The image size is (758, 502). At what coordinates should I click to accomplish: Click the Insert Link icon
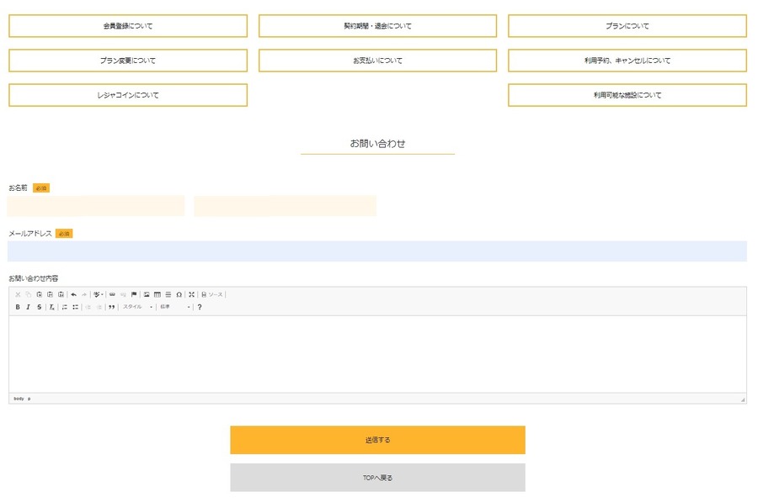[112, 294]
